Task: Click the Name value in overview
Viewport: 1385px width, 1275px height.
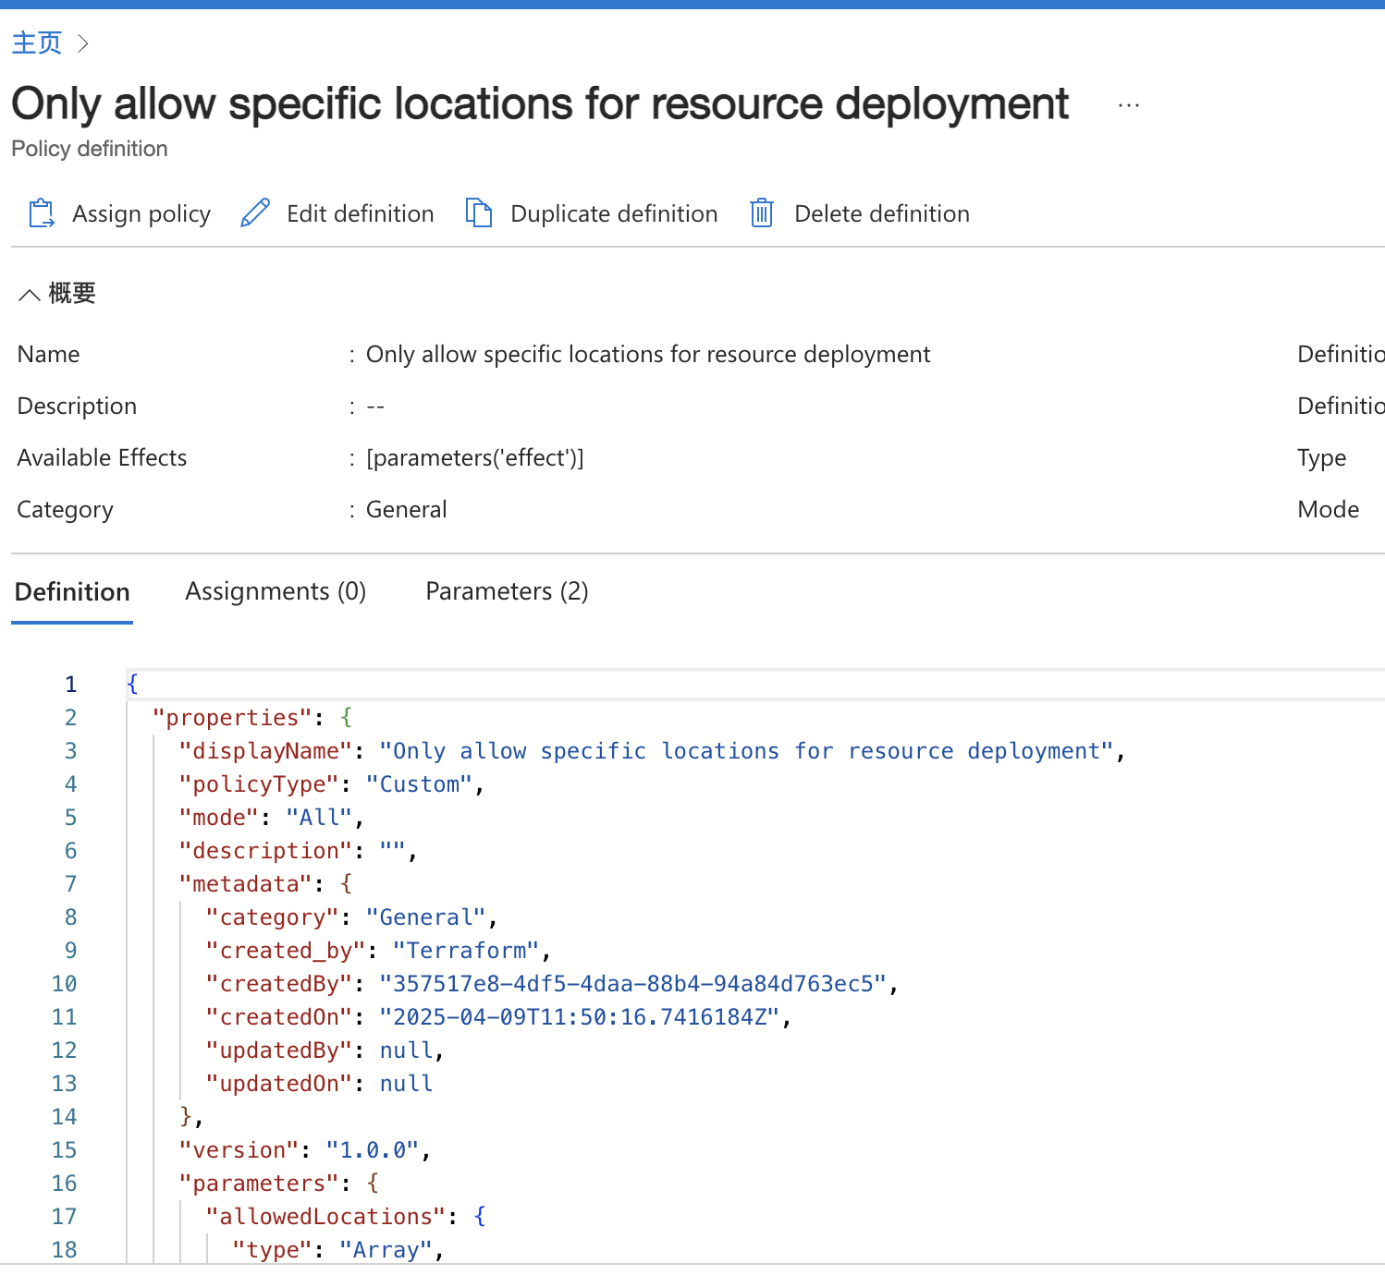Action: 648,355
